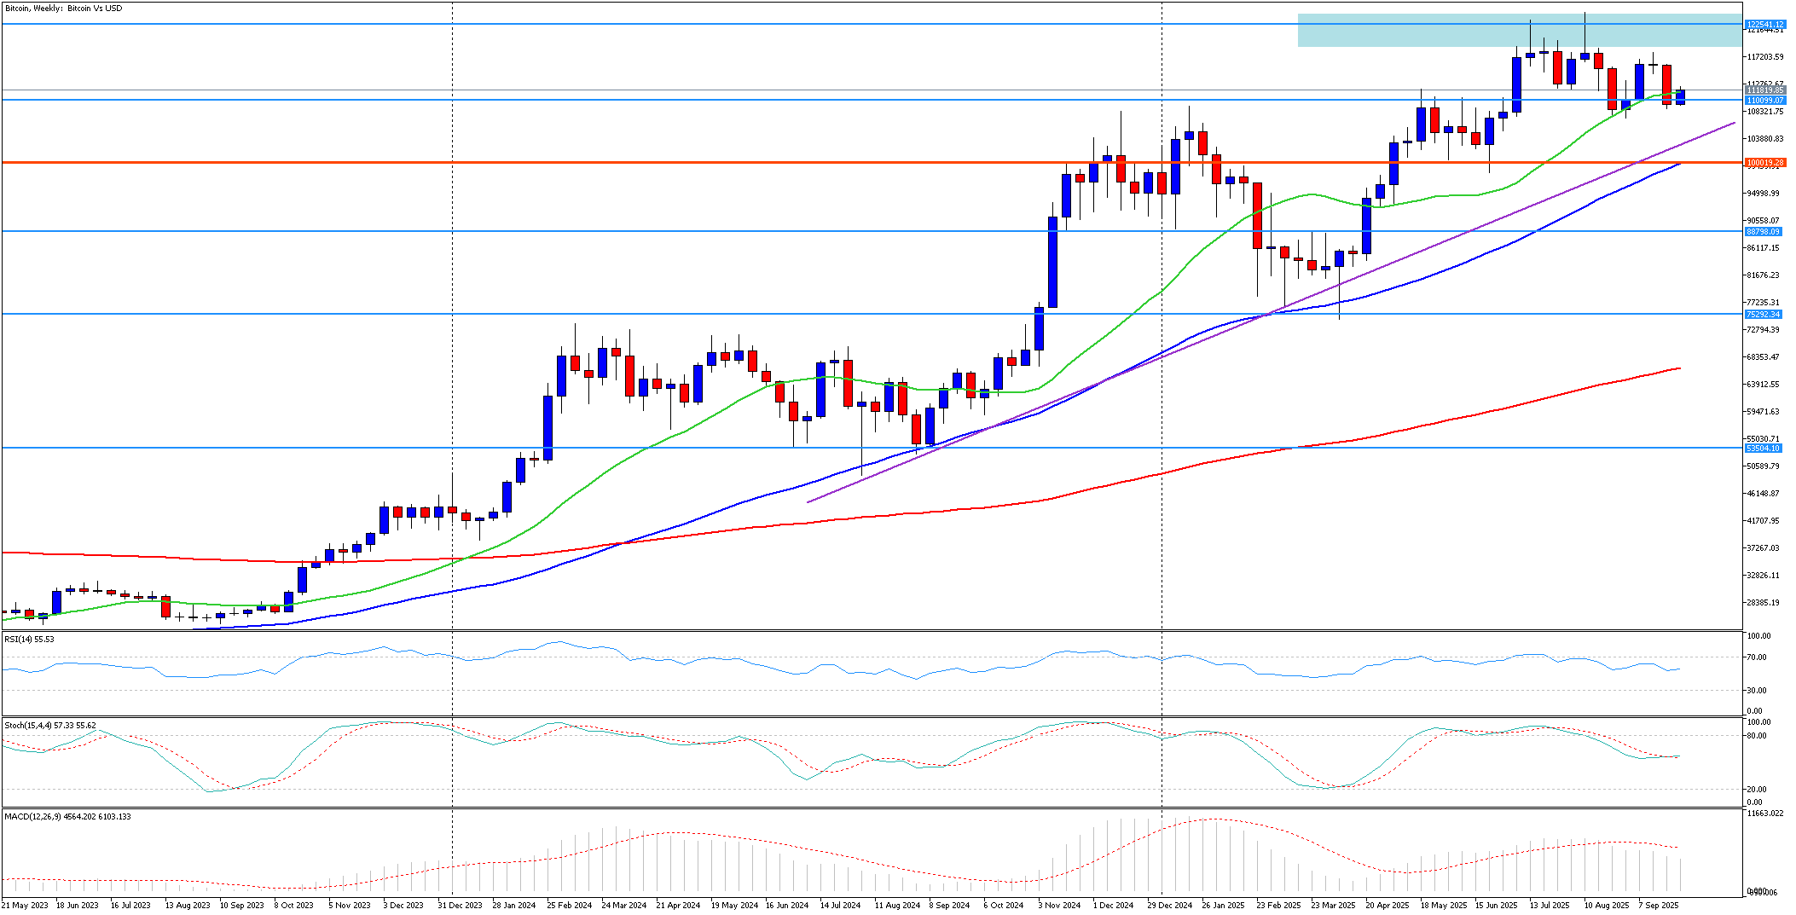This screenshot has height=915, width=1796.
Task: Click the 1 Dec 2024 date label
Action: click(x=1114, y=906)
